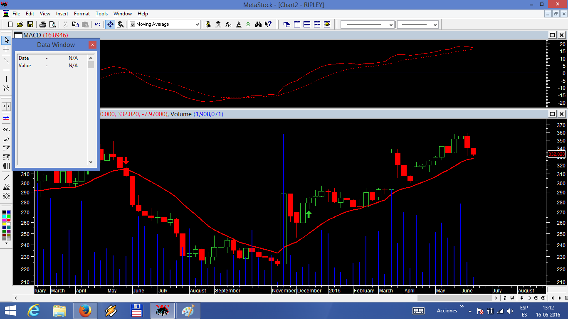Viewport: 568px width, 319px height.
Task: Activate the What's This help pointer
Action: click(268, 24)
